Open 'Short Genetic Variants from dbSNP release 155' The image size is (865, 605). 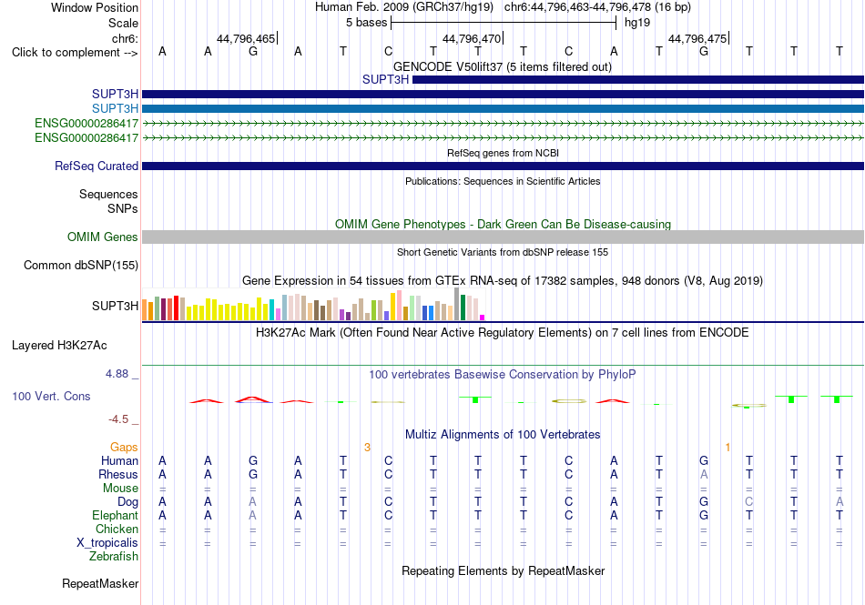tap(503, 252)
